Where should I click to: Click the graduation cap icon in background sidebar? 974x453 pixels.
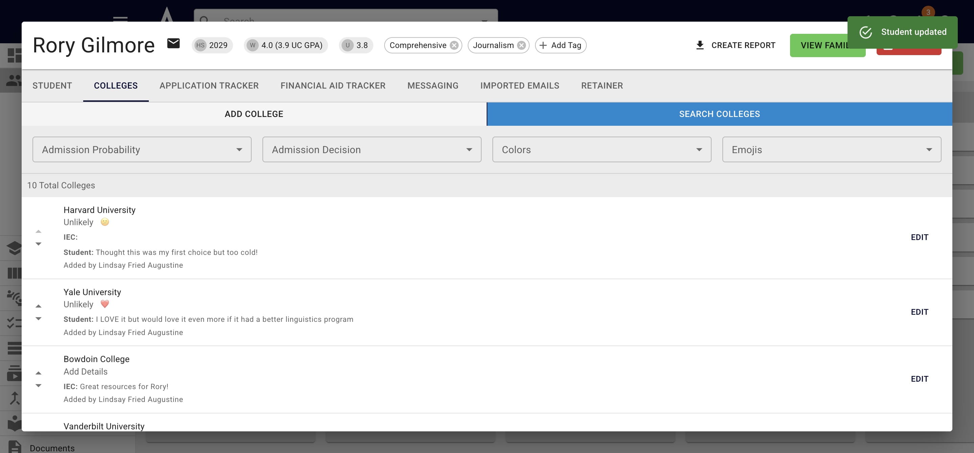click(x=14, y=248)
